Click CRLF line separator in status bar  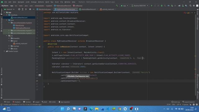click(174, 105)
